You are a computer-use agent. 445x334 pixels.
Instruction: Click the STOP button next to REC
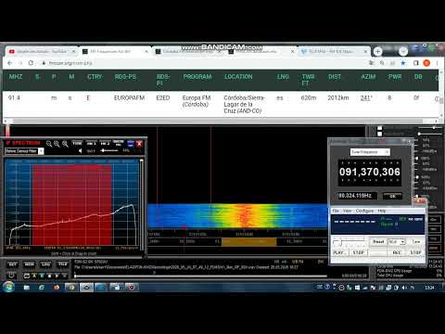pos(415,252)
